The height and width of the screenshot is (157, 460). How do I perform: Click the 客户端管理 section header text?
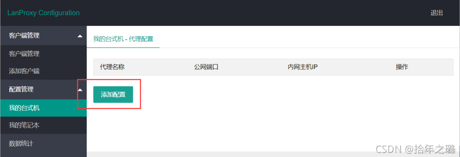click(24, 36)
